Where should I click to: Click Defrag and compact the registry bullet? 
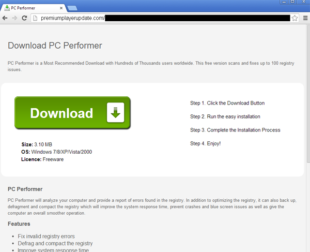[55, 243]
